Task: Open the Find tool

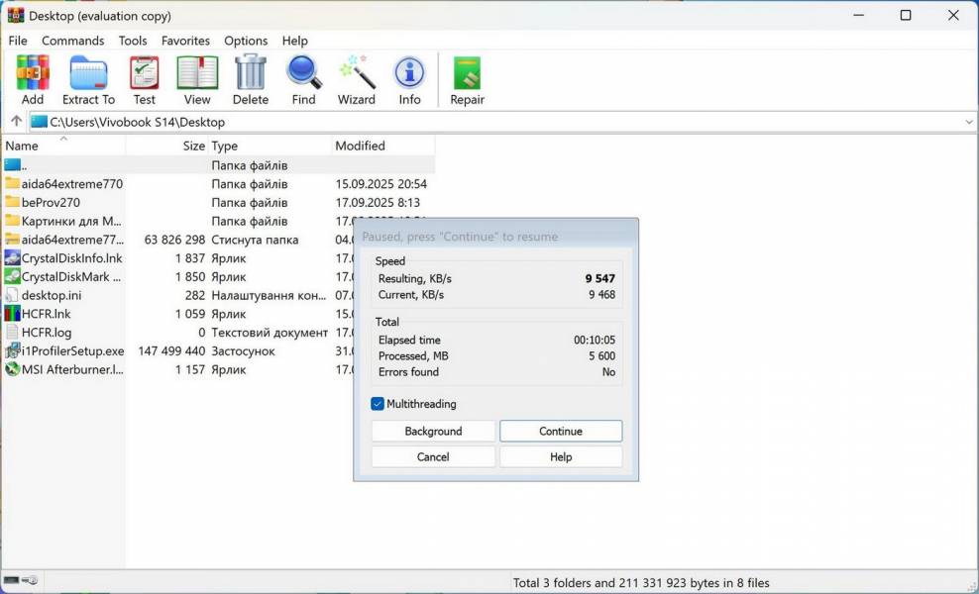Action: point(303,79)
